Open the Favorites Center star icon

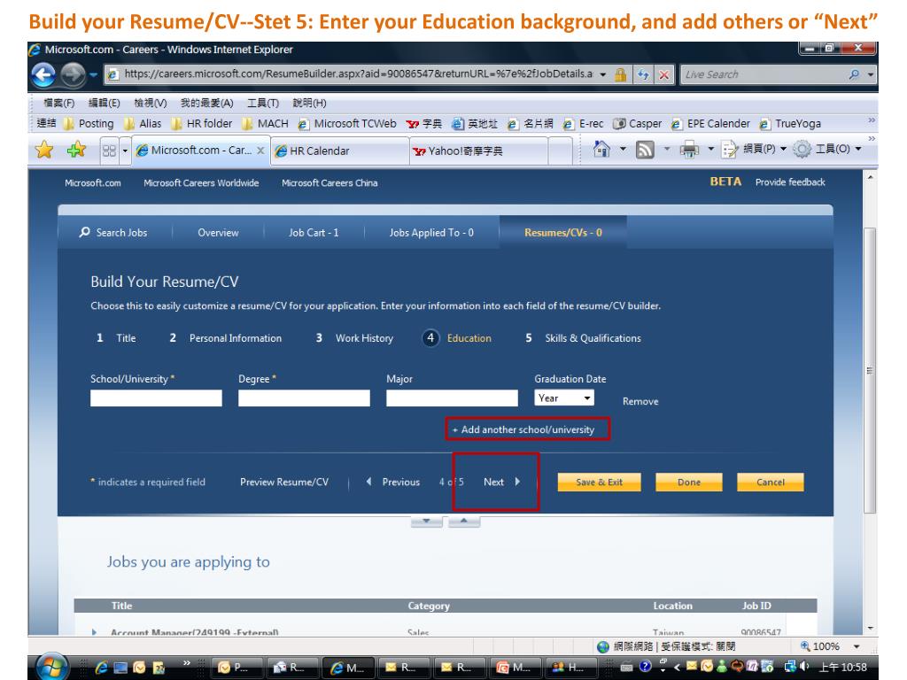pos(44,150)
